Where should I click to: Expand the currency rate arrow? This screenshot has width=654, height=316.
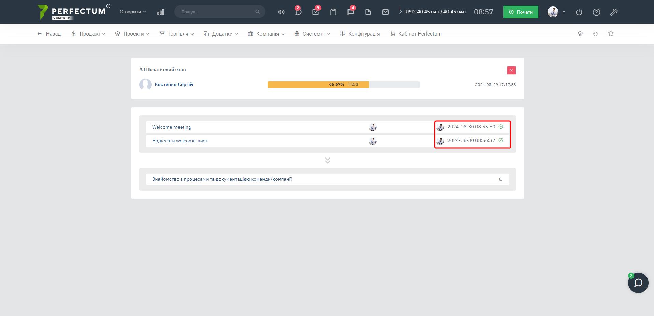pos(400,12)
